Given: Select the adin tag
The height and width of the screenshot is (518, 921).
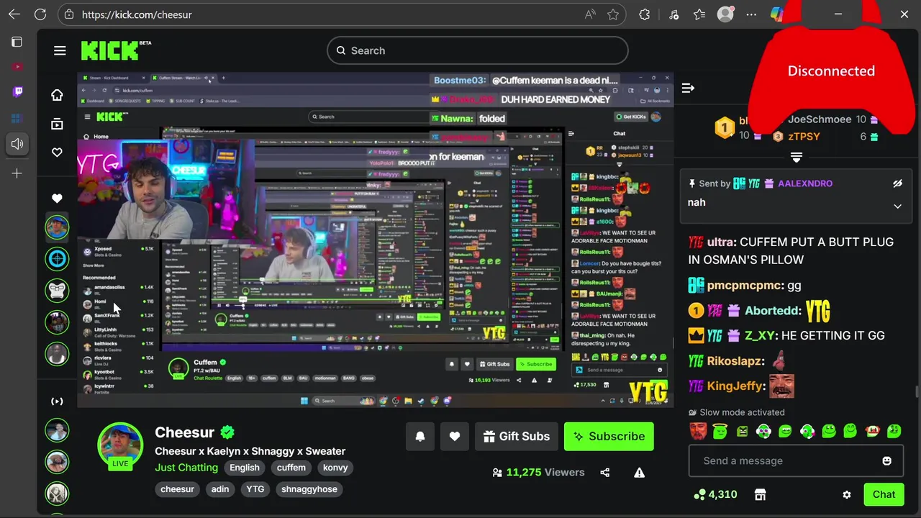Looking at the screenshot, I should point(220,489).
